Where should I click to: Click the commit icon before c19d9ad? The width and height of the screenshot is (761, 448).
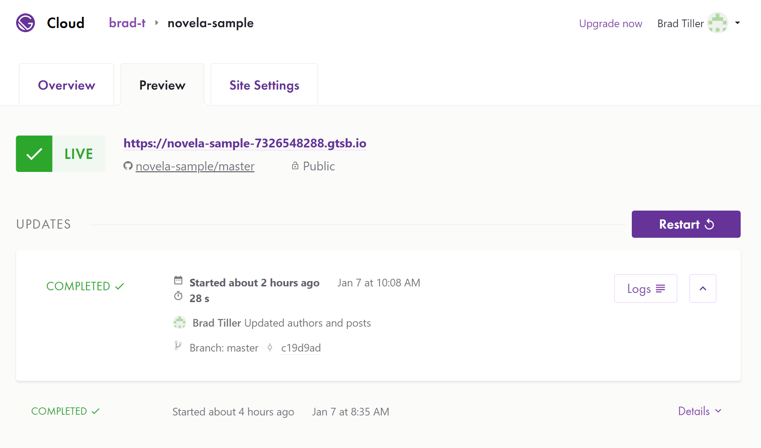270,348
